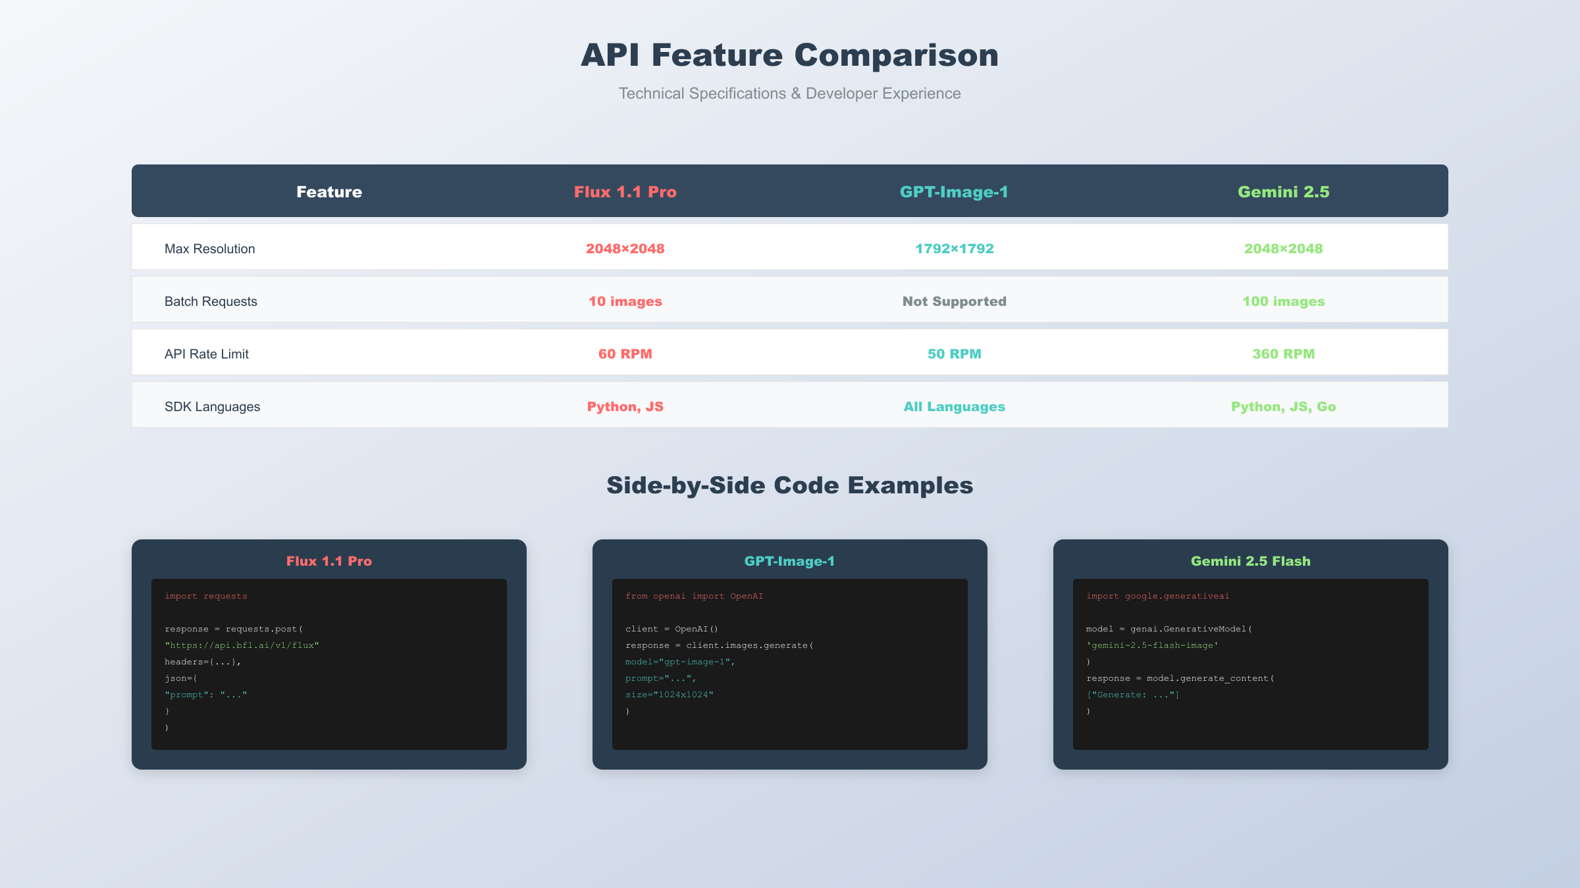This screenshot has width=1580, height=888.
Task: Click the "Max Resolution" row label
Action: tap(209, 249)
